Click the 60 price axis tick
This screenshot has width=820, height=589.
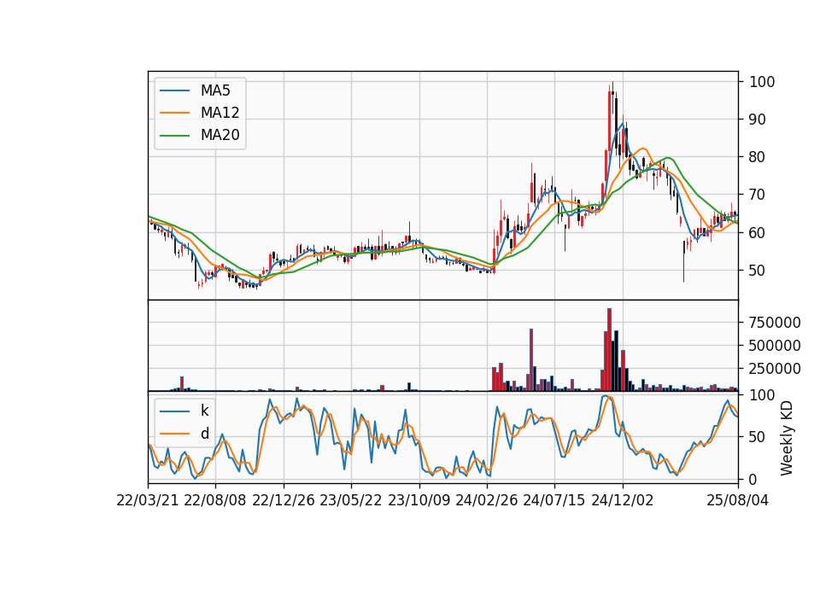(x=756, y=232)
